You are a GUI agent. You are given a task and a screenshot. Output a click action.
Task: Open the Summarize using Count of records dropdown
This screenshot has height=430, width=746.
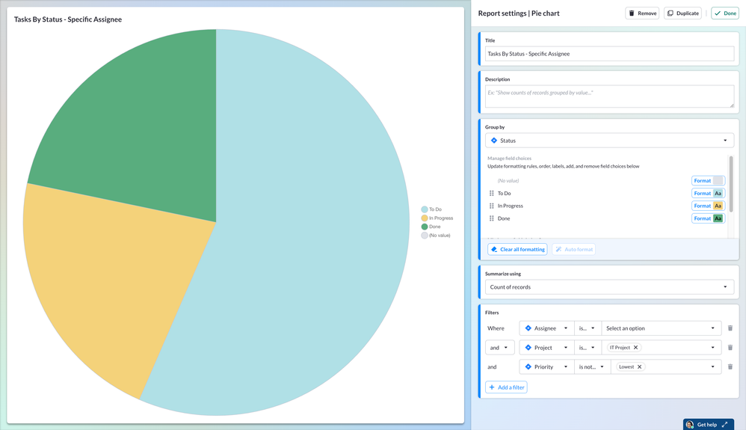[x=609, y=287]
